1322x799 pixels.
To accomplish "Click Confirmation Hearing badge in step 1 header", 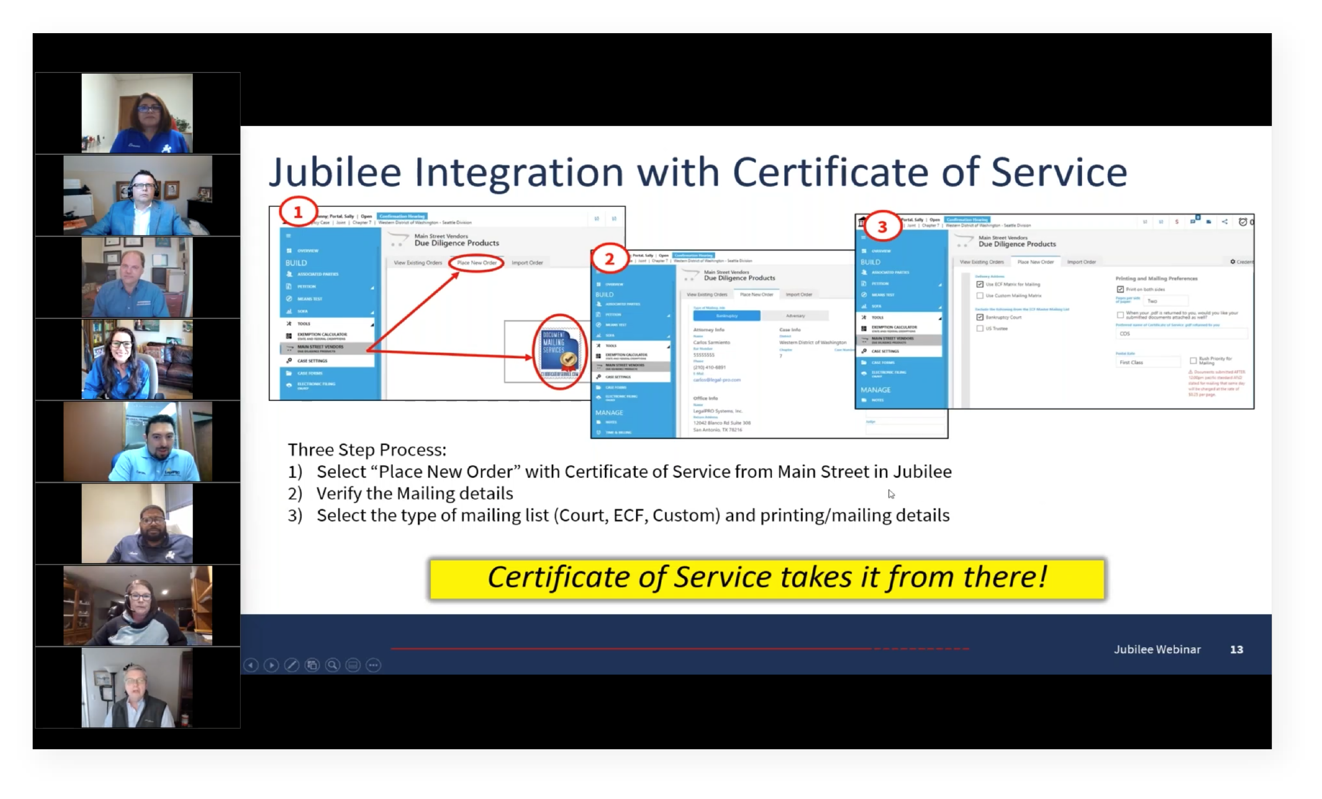I will pyautogui.click(x=402, y=216).
